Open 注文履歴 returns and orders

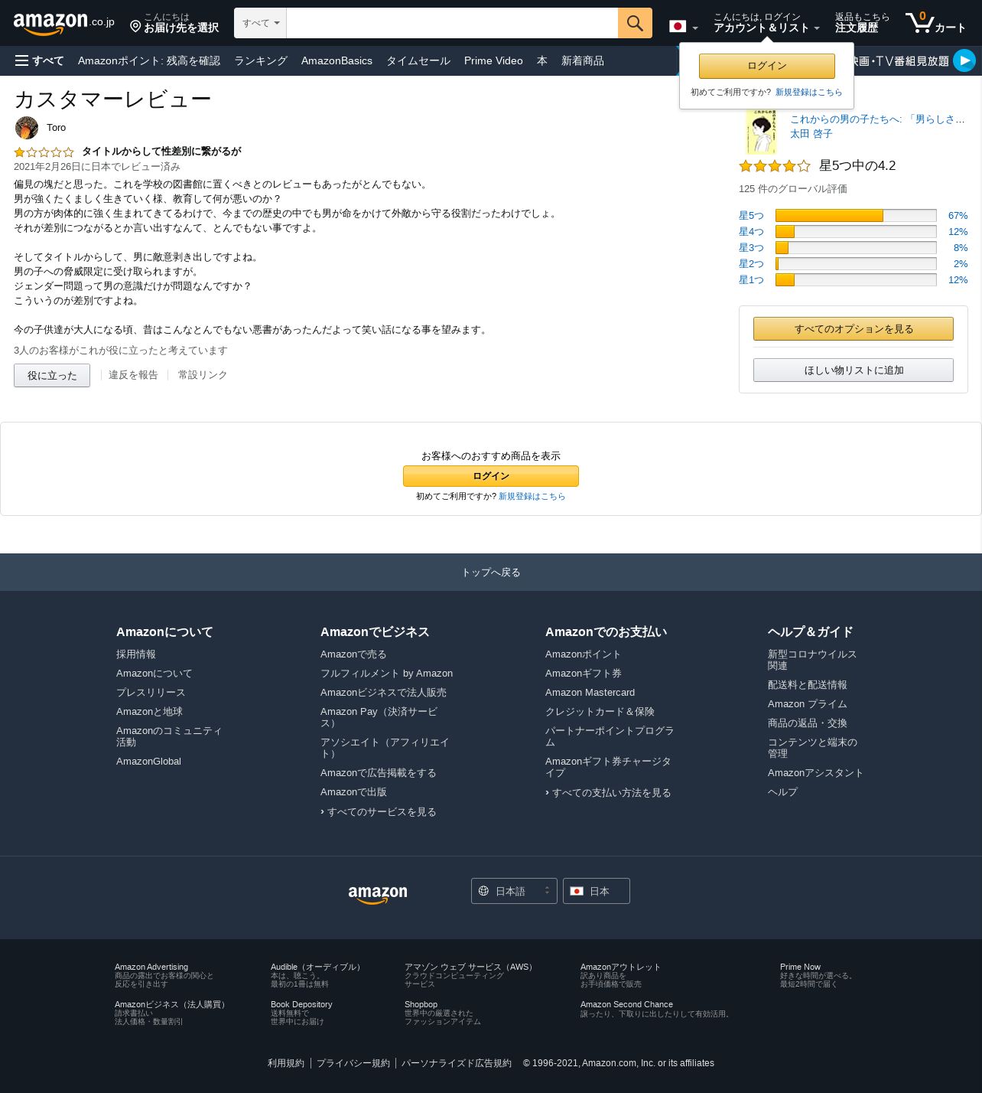[862, 23]
